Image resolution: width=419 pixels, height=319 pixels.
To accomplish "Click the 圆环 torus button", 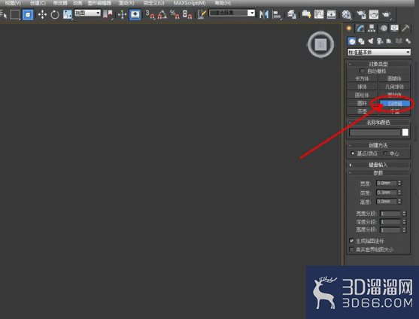I will coord(362,103).
